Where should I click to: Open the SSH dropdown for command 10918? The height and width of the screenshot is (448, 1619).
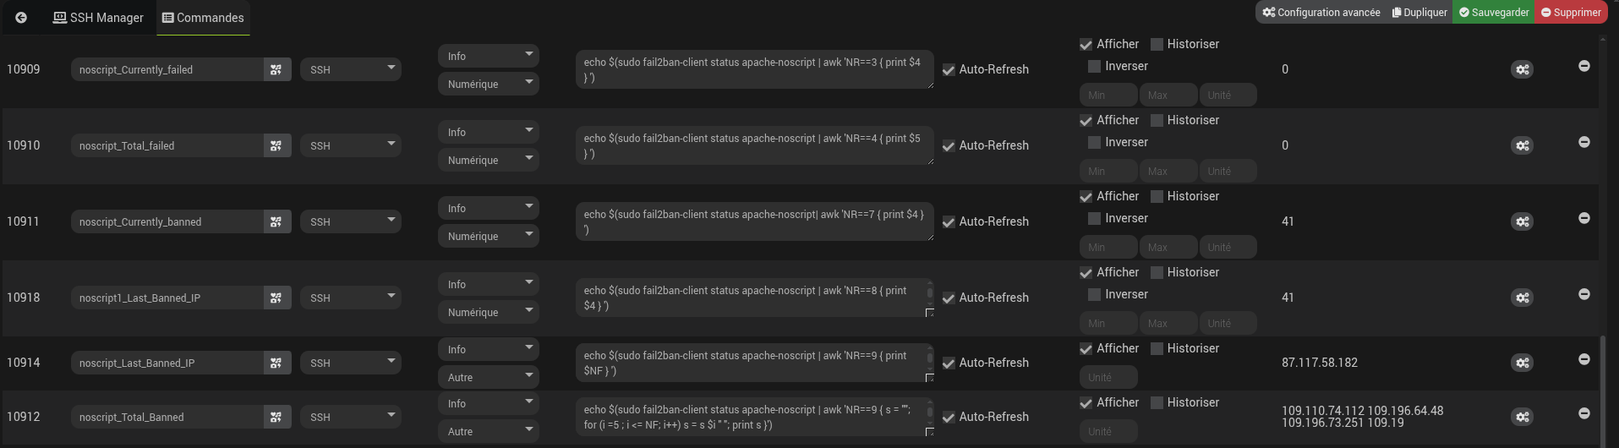point(351,298)
